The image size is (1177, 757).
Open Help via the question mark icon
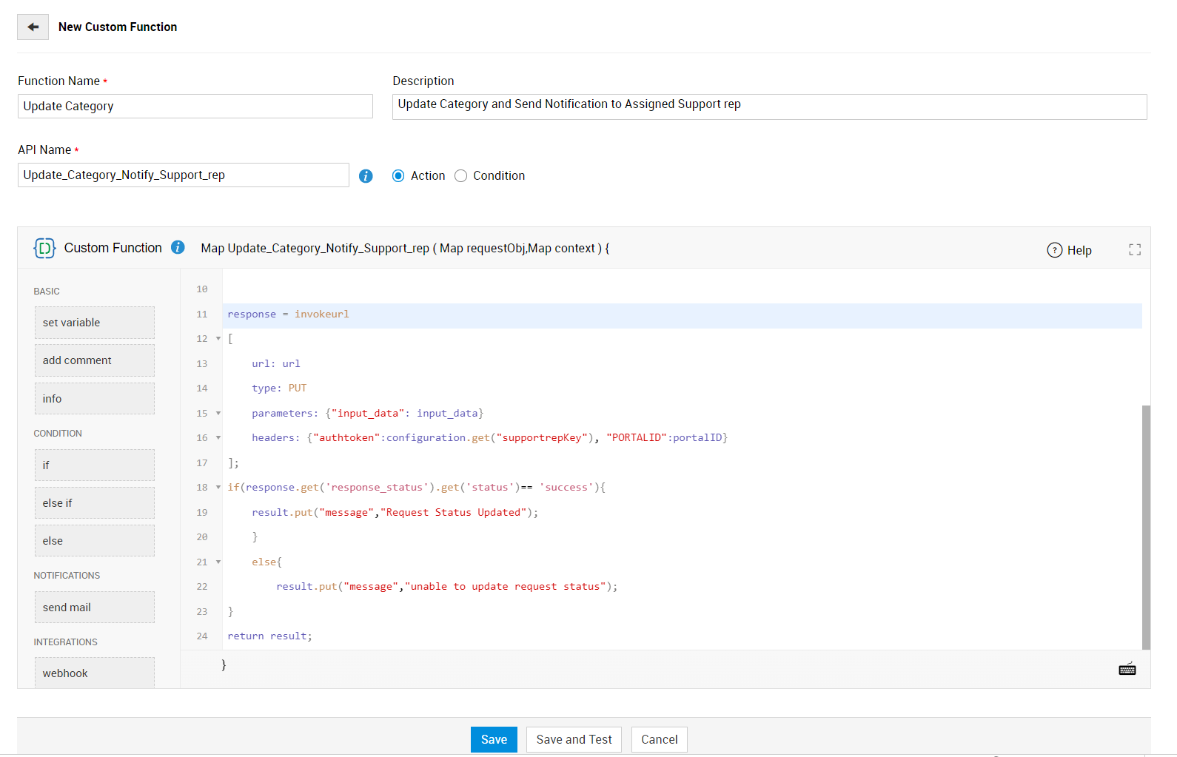[1055, 250]
